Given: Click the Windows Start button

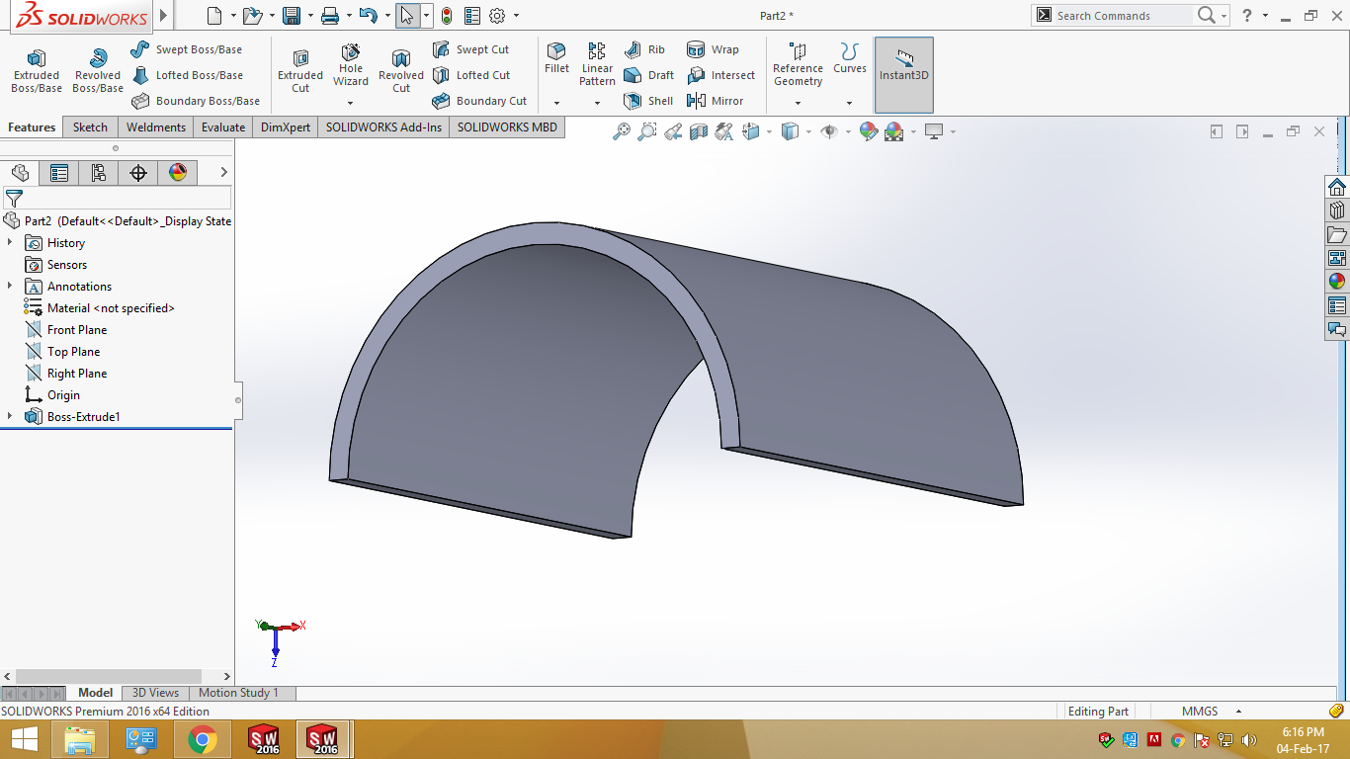Looking at the screenshot, I should [x=24, y=739].
